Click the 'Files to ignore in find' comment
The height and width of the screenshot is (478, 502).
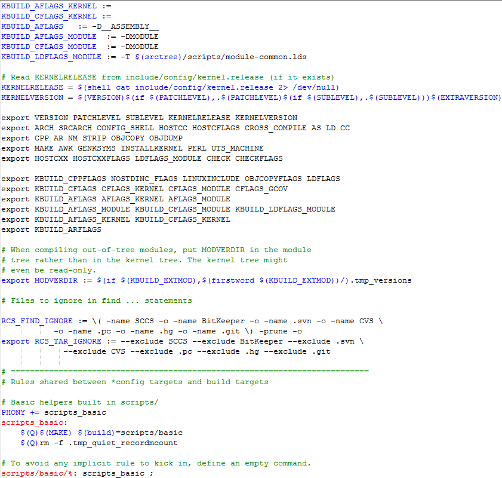(97, 301)
